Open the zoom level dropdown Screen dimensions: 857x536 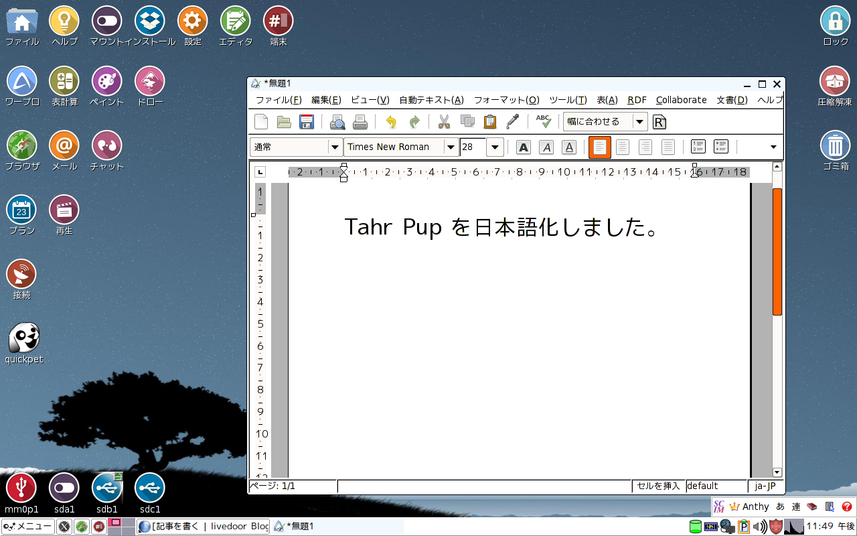640,122
